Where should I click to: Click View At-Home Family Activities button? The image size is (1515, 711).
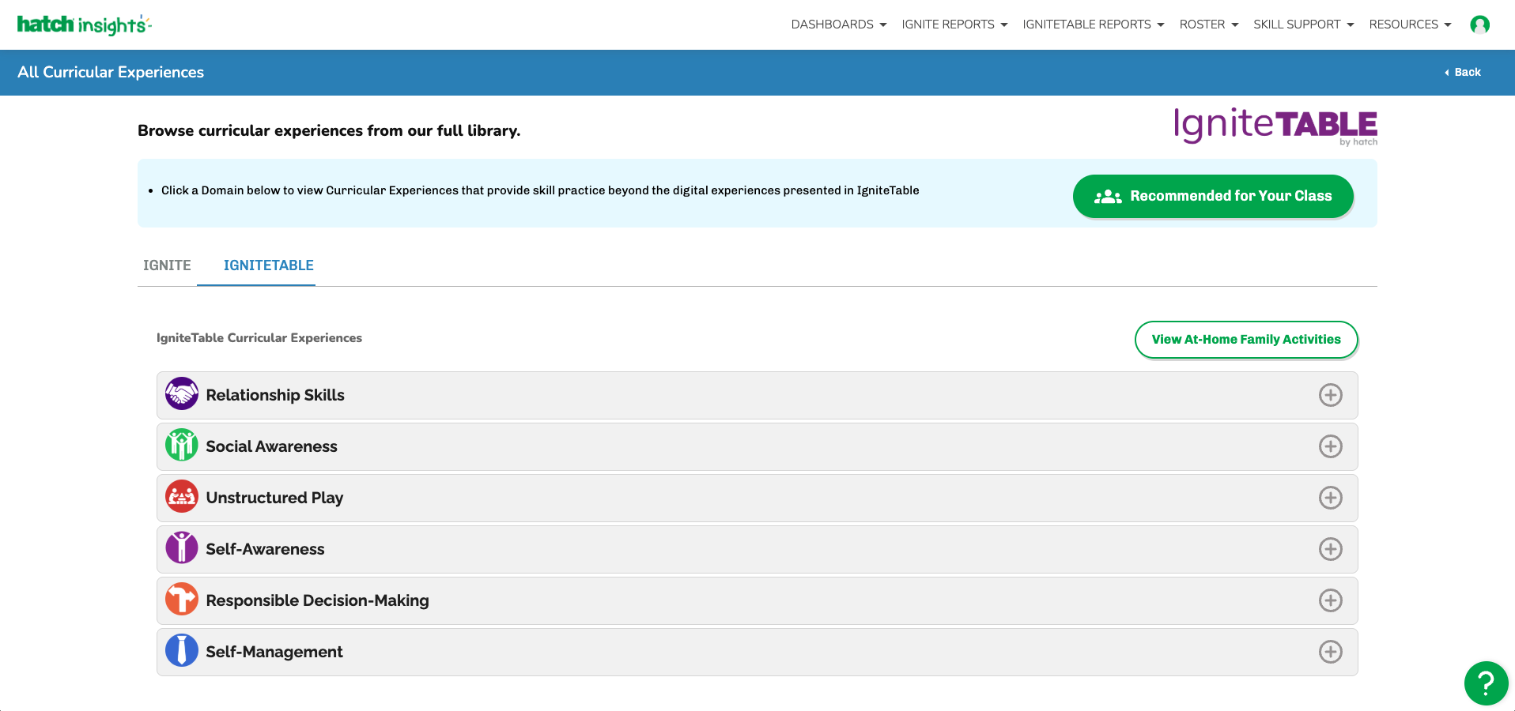tap(1246, 340)
